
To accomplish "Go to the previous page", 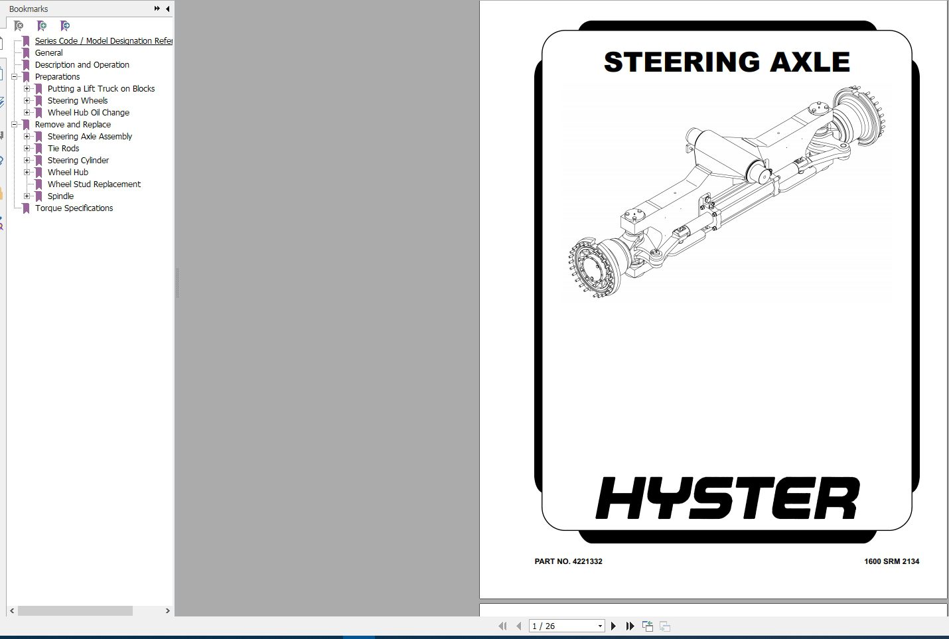I will click(519, 626).
